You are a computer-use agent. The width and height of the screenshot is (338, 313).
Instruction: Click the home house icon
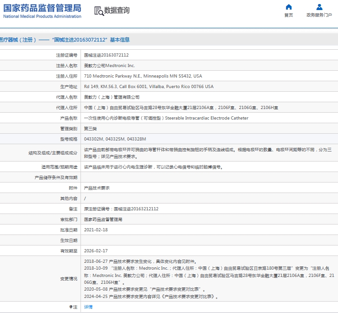click(289, 7)
